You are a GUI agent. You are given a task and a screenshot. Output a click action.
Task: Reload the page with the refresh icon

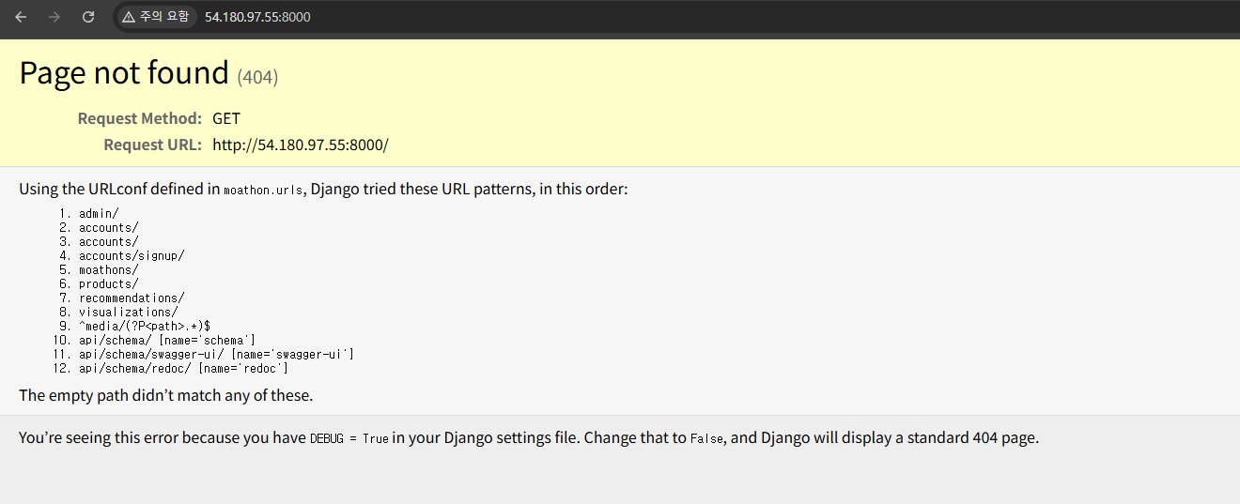88,17
